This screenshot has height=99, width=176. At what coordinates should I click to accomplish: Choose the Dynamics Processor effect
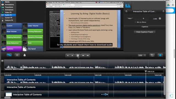click(33, 37)
